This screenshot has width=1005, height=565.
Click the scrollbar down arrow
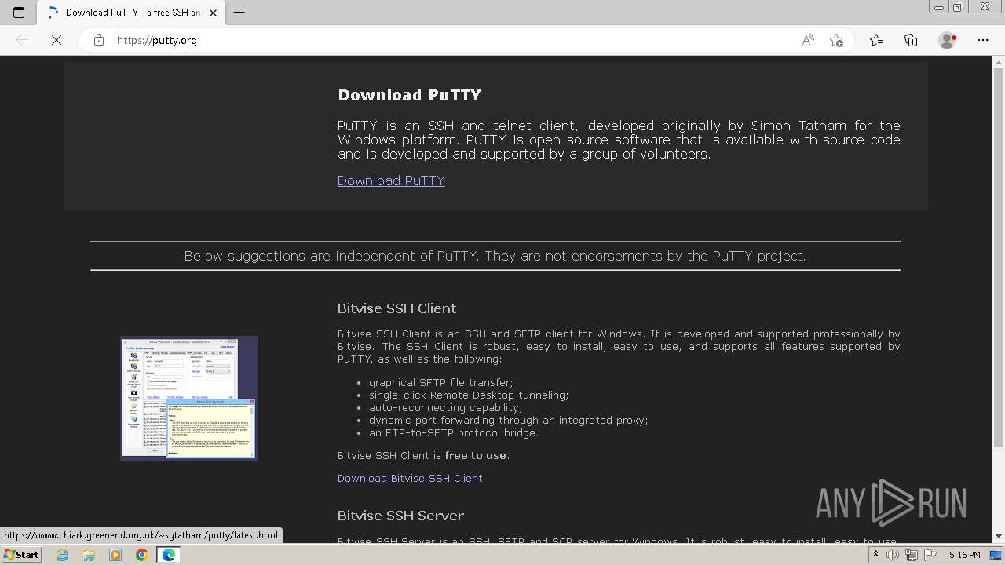point(999,536)
